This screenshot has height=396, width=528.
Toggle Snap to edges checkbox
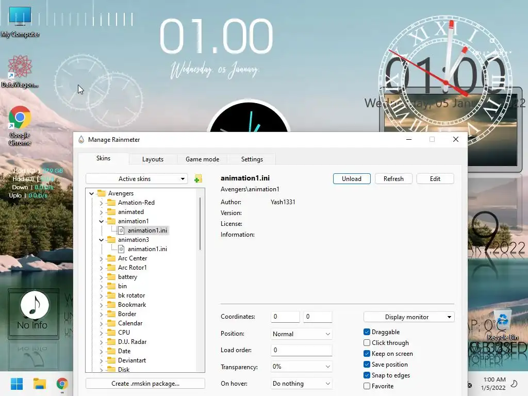point(367,375)
